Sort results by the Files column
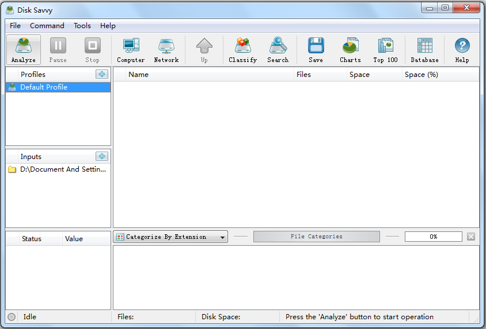The height and width of the screenshot is (329, 486). [320, 75]
